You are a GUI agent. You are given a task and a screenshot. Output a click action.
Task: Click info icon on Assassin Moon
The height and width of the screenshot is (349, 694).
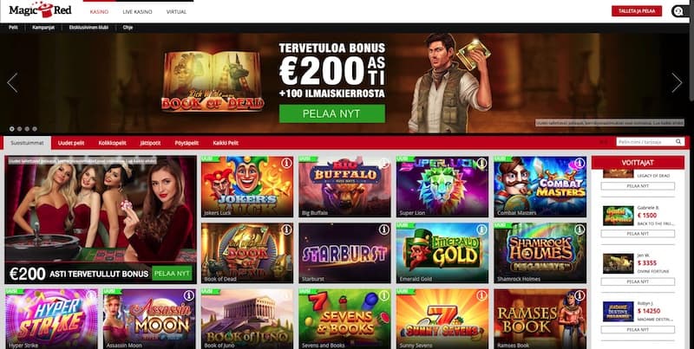point(189,295)
